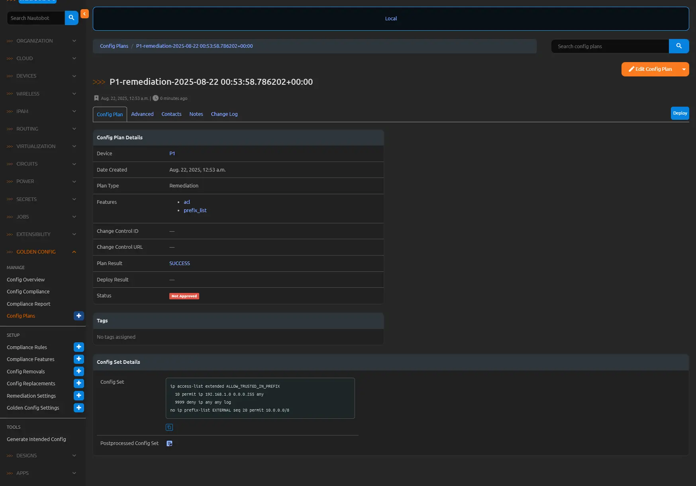Switch to the Advanced tab
696x486 pixels.
[x=142, y=114]
